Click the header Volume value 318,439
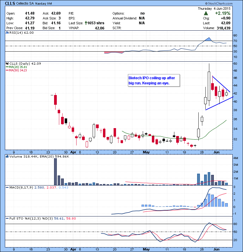This screenshot has width=243, height=252. pyautogui.click(x=224, y=28)
